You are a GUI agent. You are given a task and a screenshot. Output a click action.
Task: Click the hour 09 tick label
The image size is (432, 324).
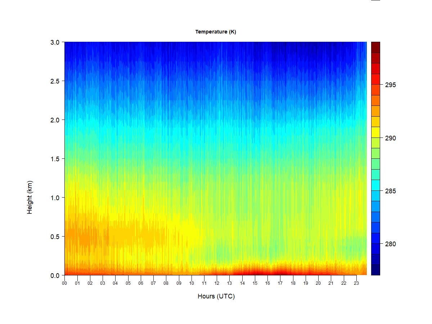179,283
